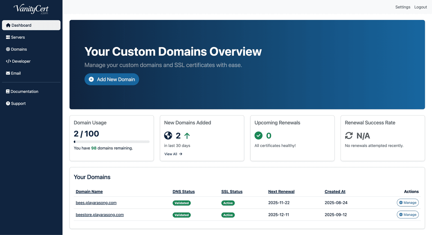The height and width of the screenshot is (235, 432).
Task: Open Settings from the top bar
Action: (x=403, y=7)
